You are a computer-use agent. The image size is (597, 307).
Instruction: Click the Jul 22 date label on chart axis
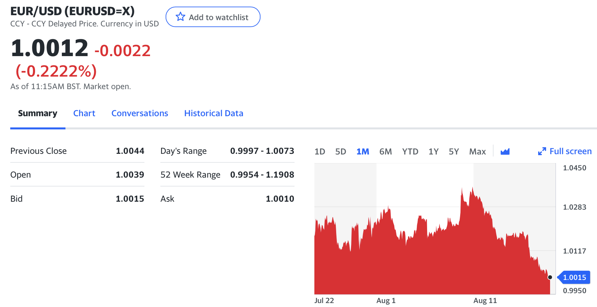(324, 300)
